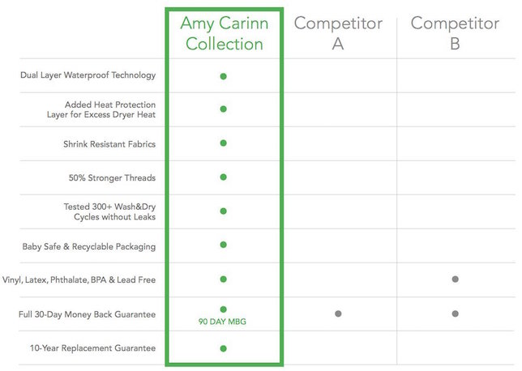Click the Dual Layer Waterproof Technology label
This screenshot has height=371, width=522.
pos(88,75)
